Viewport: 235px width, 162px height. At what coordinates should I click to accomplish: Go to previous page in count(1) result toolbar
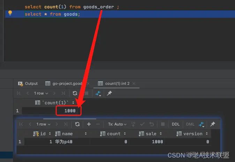coord(28,93)
